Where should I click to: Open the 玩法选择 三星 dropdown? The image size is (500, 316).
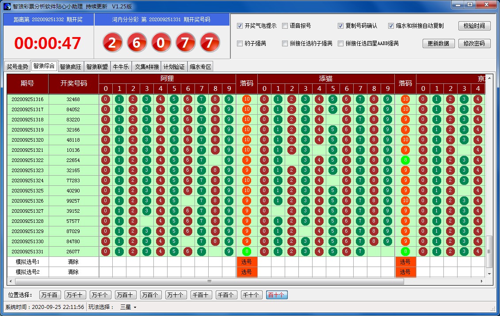point(129,307)
